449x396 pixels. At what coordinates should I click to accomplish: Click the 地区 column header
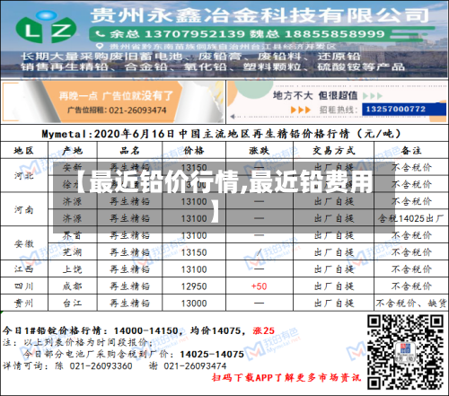click(x=23, y=151)
